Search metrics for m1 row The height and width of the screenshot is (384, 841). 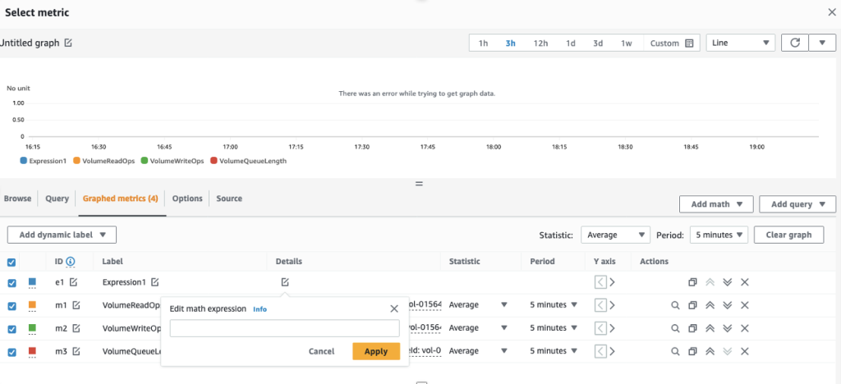pos(675,305)
